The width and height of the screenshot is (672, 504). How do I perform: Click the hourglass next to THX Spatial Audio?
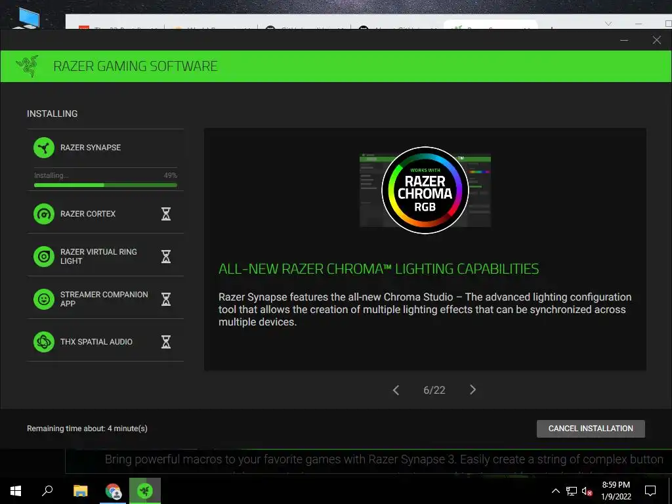pos(166,341)
